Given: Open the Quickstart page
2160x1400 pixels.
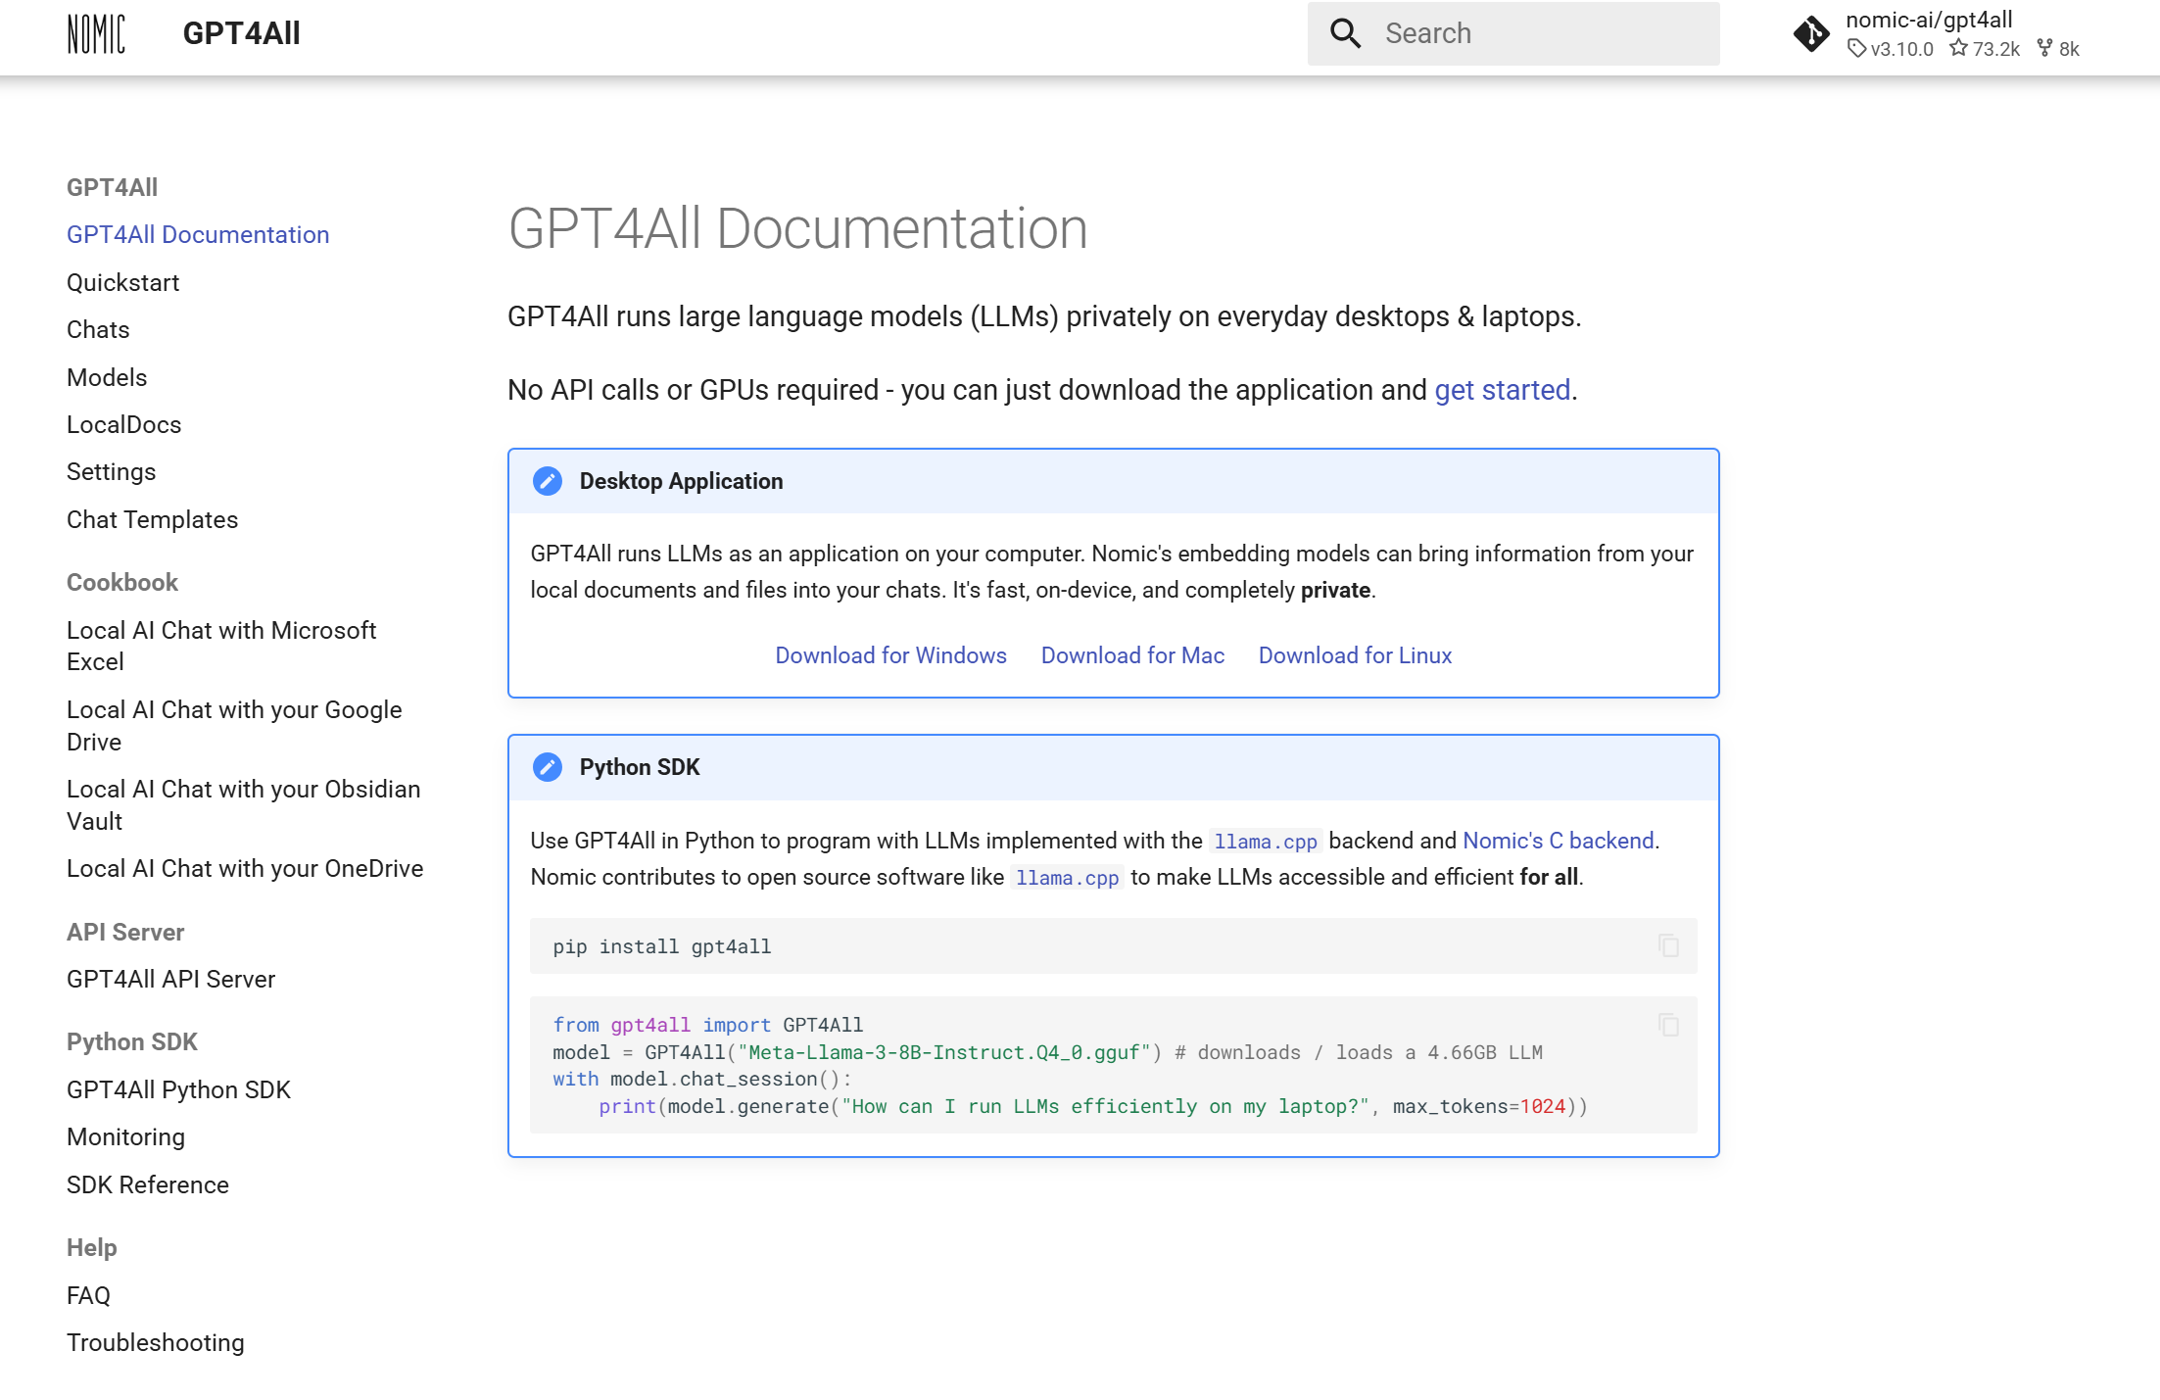Looking at the screenshot, I should pyautogui.click(x=122, y=282).
